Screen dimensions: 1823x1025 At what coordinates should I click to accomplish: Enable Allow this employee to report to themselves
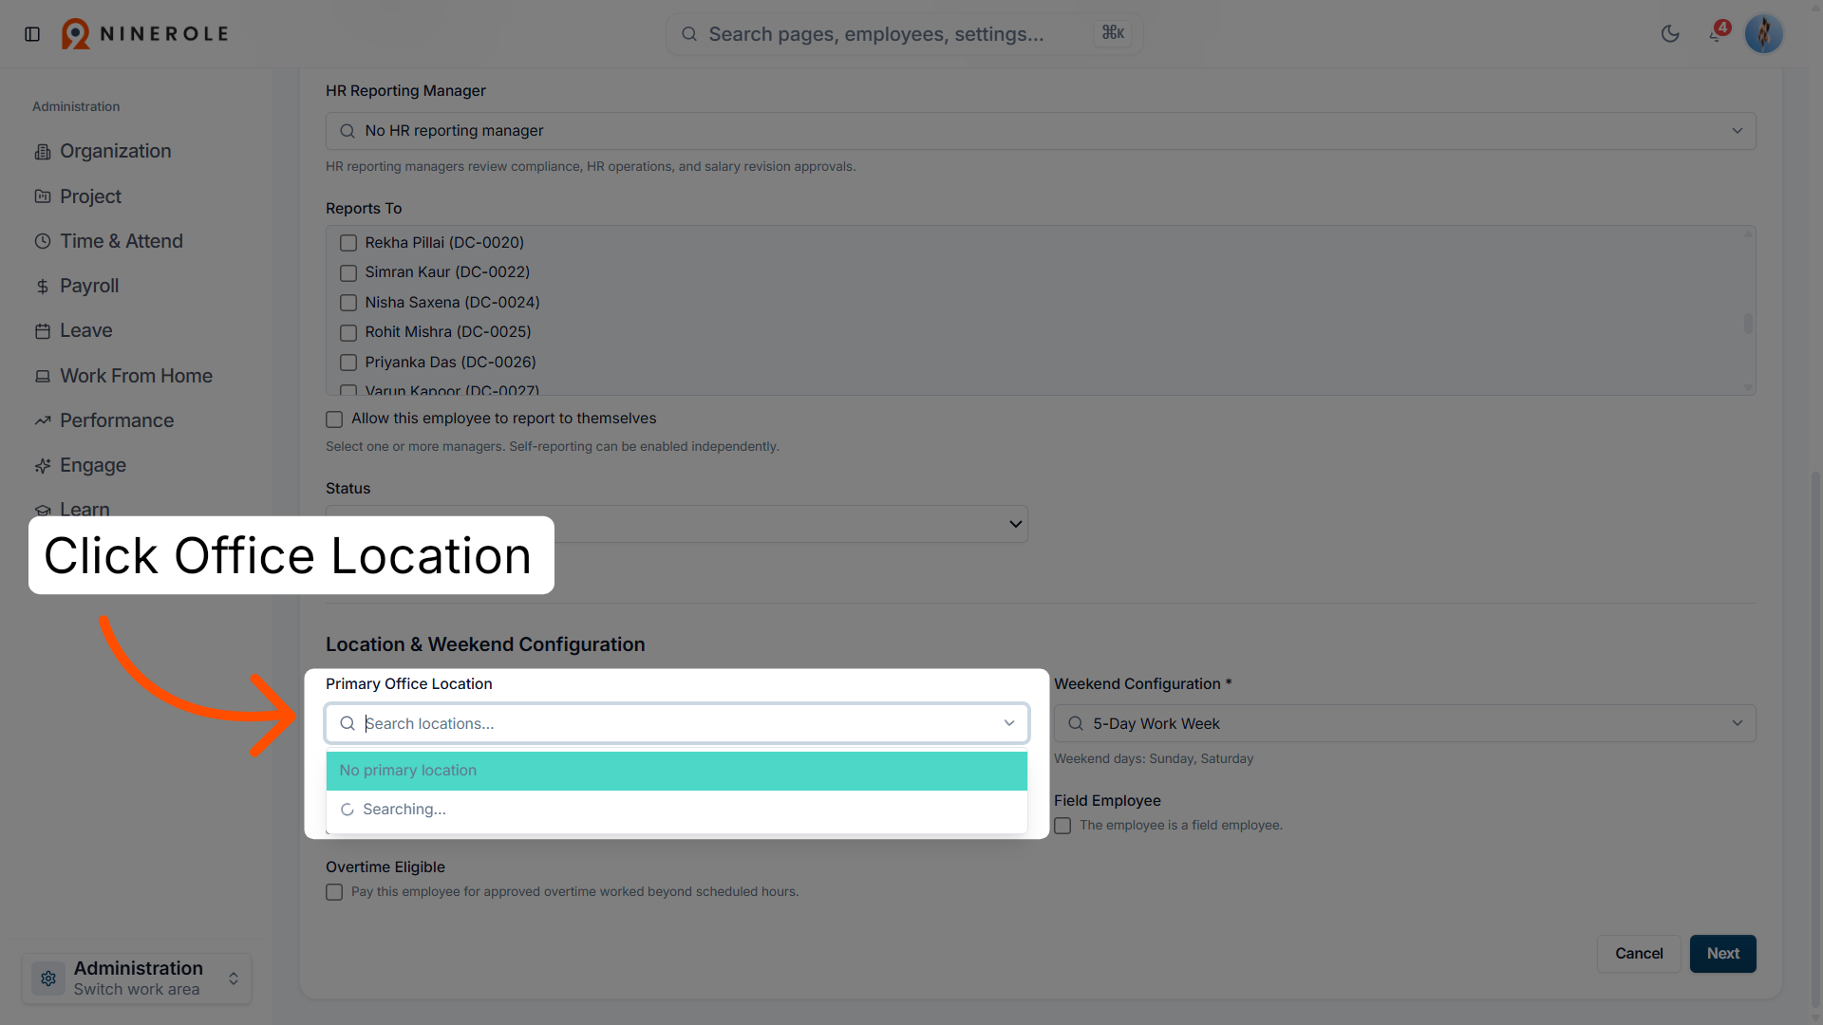tap(334, 419)
